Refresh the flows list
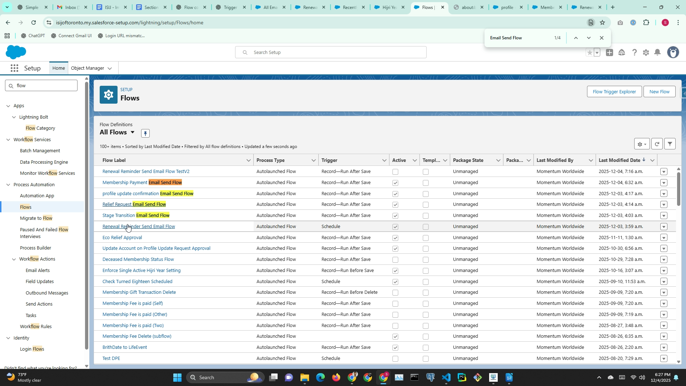 click(657, 144)
